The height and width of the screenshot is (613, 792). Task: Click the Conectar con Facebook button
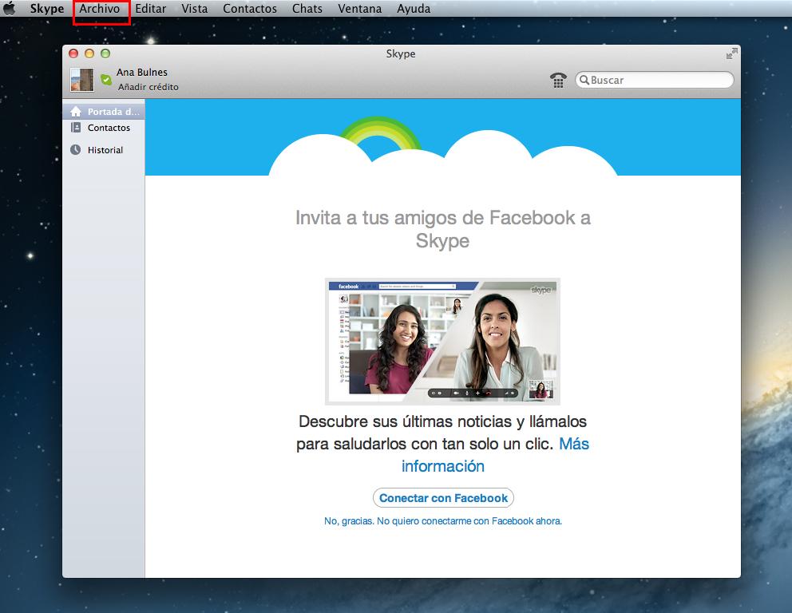443,498
